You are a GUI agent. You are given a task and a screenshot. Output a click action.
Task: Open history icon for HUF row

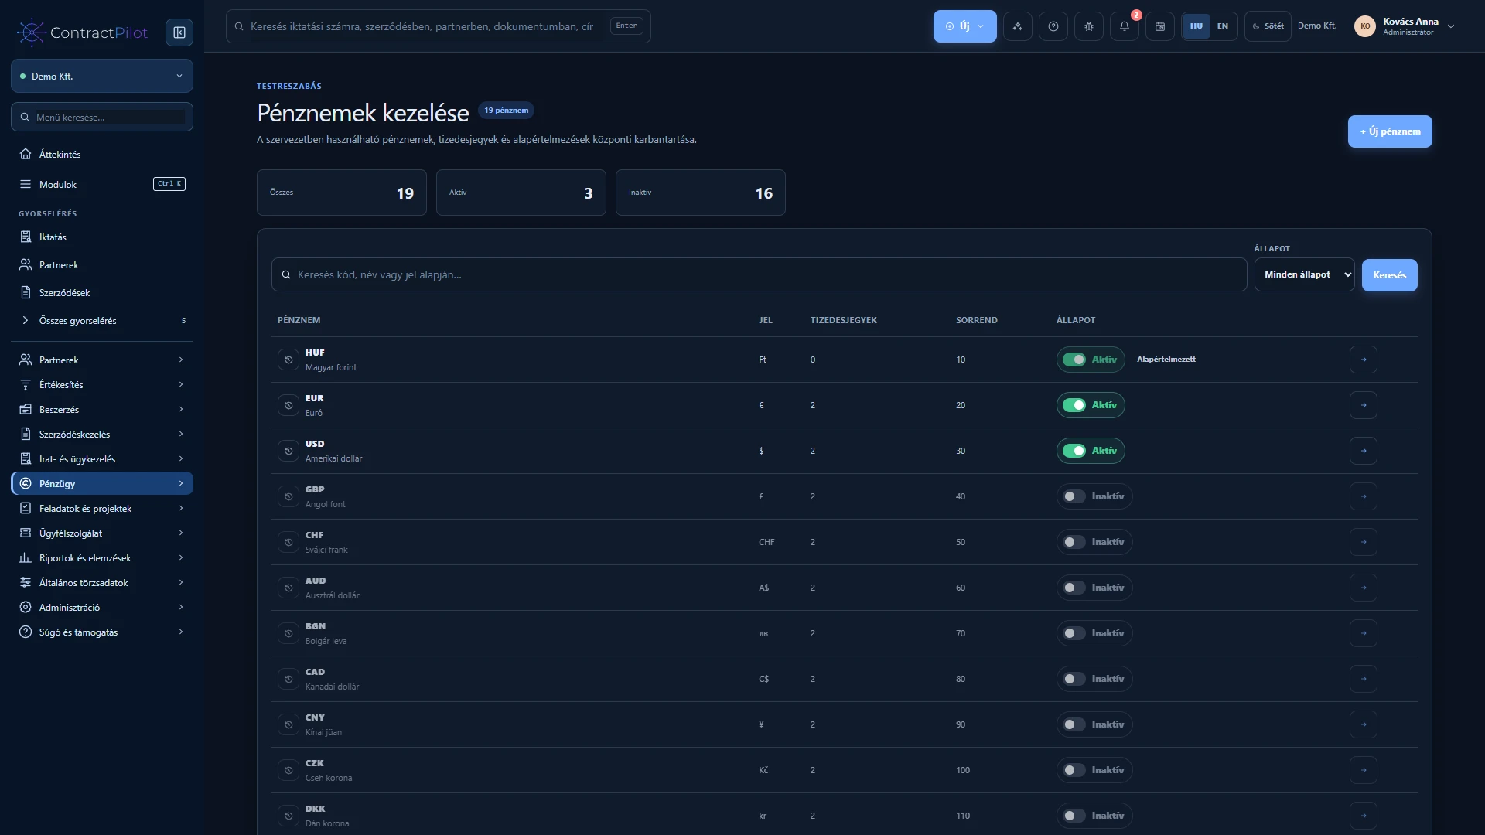[288, 360]
